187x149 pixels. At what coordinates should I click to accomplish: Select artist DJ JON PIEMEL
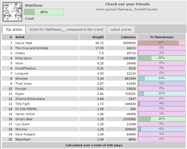coord(26,109)
